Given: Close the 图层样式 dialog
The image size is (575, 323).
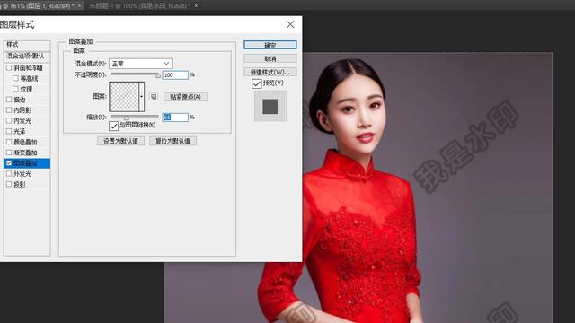Looking at the screenshot, I should click(x=290, y=24).
